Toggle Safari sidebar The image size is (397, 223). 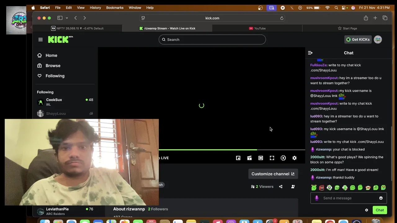60,18
